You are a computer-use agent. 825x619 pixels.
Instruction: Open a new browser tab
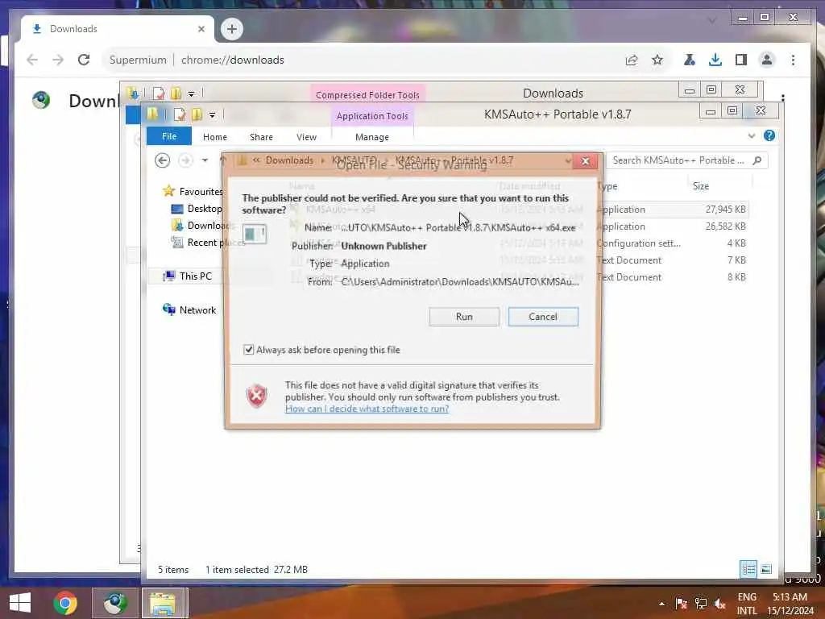click(231, 29)
